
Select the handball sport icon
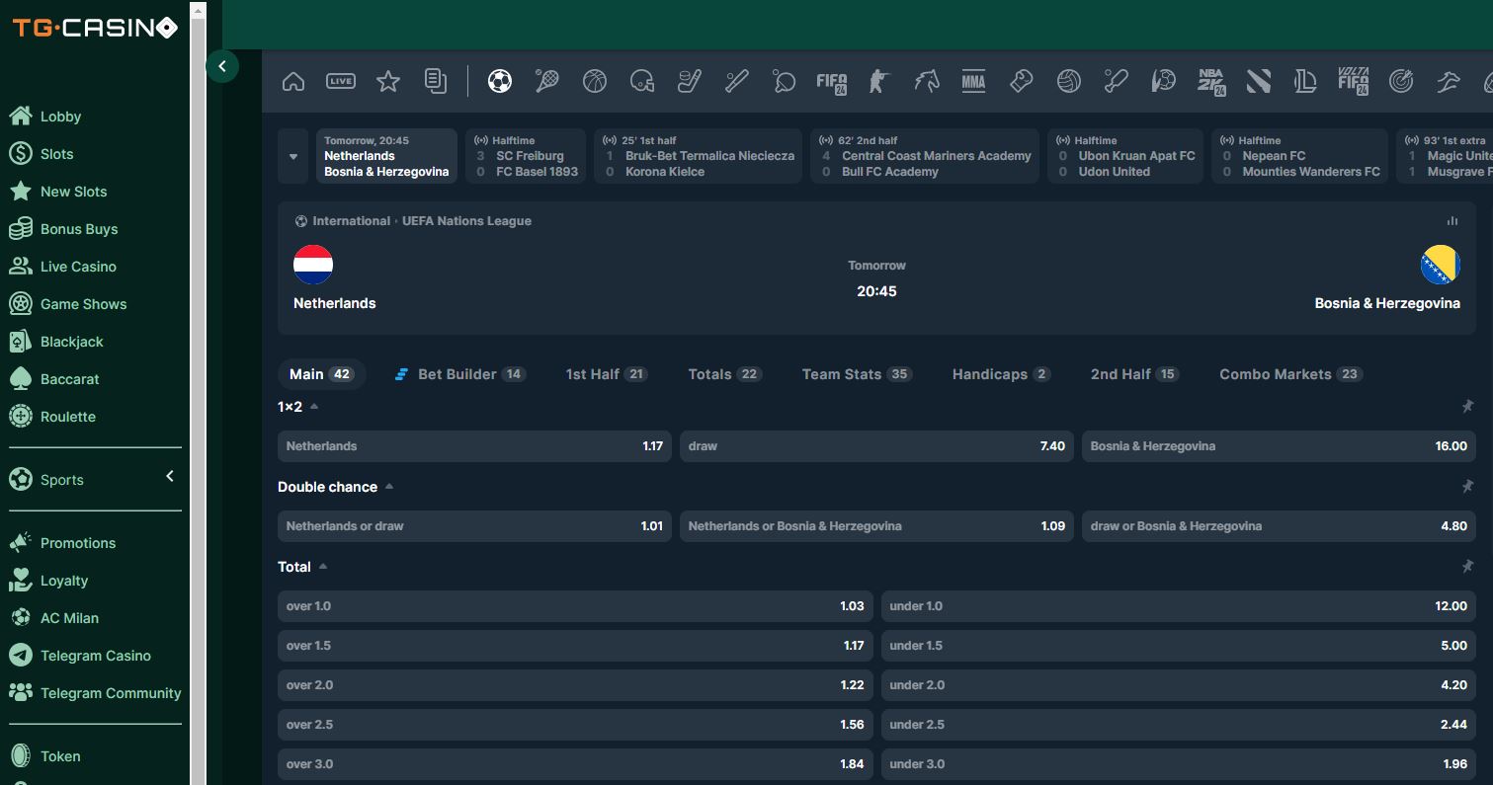pyautogui.click(x=1164, y=81)
